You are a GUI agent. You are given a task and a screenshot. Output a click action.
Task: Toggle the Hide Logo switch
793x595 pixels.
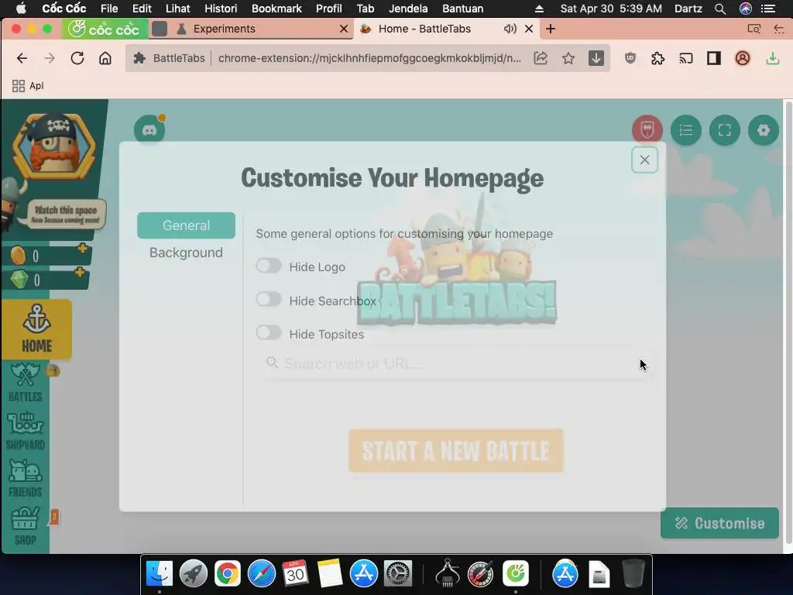click(269, 266)
